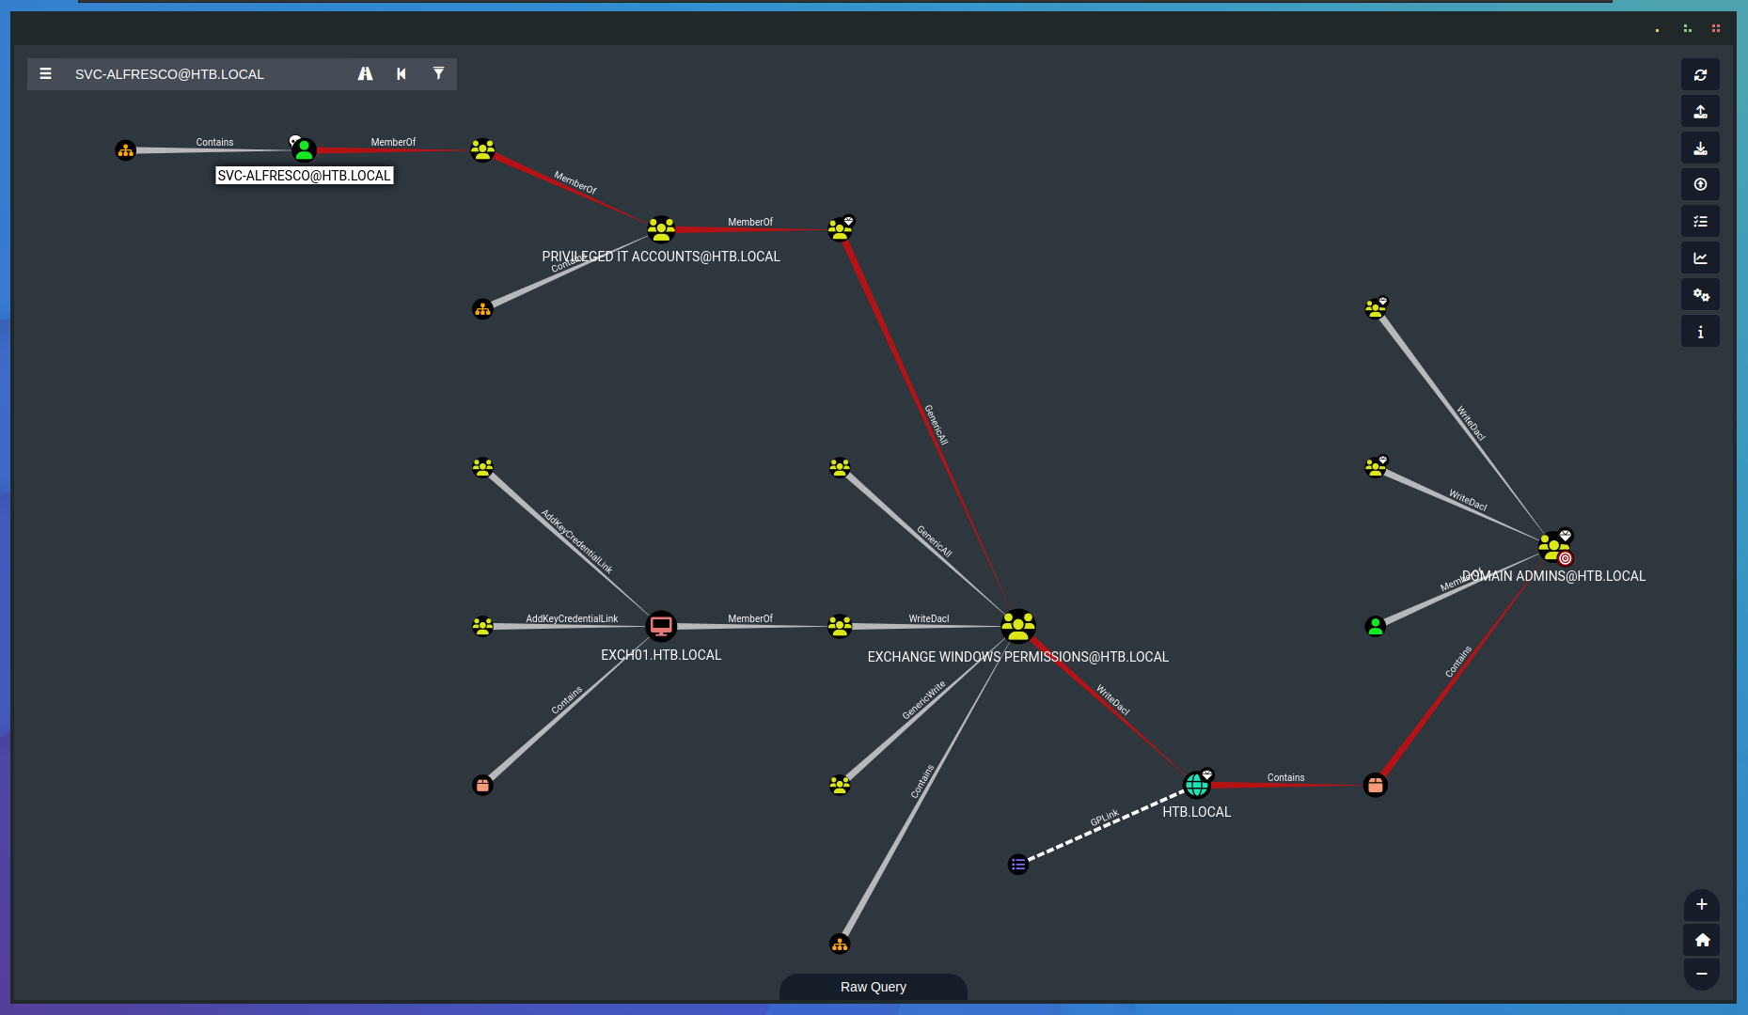Click the Contains label right of HTB.LOCAL
Screen dimensions: 1748x1015
1285,777
